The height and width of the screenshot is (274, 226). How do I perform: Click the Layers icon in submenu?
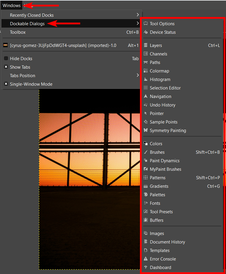145,45
